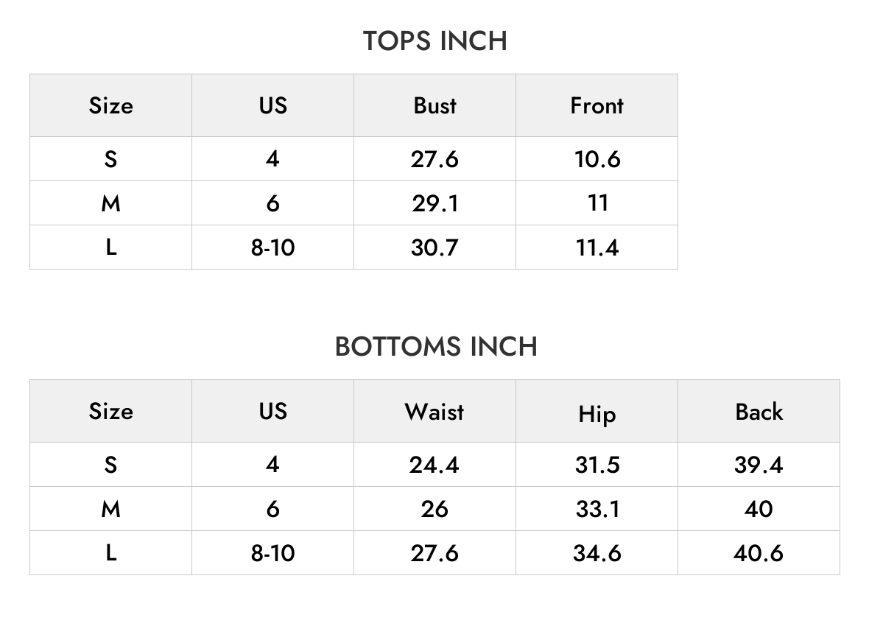Image resolution: width=869 pixels, height=626 pixels.
Task: Select the Bust column header in tops table
Action: click(x=435, y=105)
